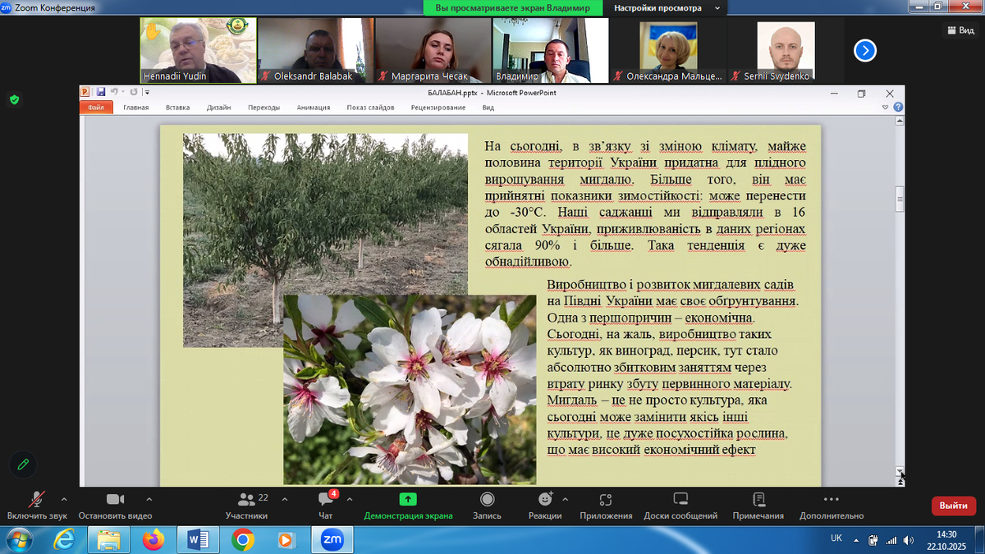Image resolution: width=985 pixels, height=554 pixels.
Task: Start recording with the Запись icon
Action: pyautogui.click(x=487, y=500)
